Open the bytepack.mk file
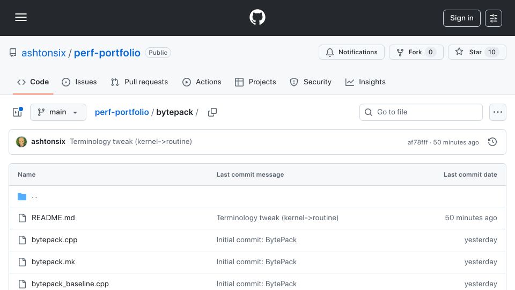Image resolution: width=515 pixels, height=290 pixels. [x=53, y=262]
